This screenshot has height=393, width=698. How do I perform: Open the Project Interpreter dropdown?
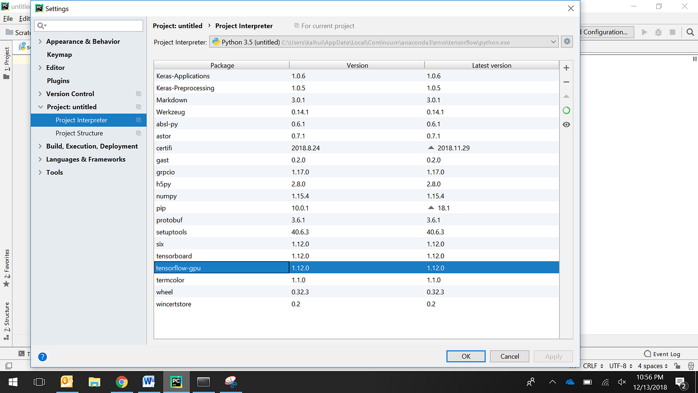pyautogui.click(x=383, y=42)
